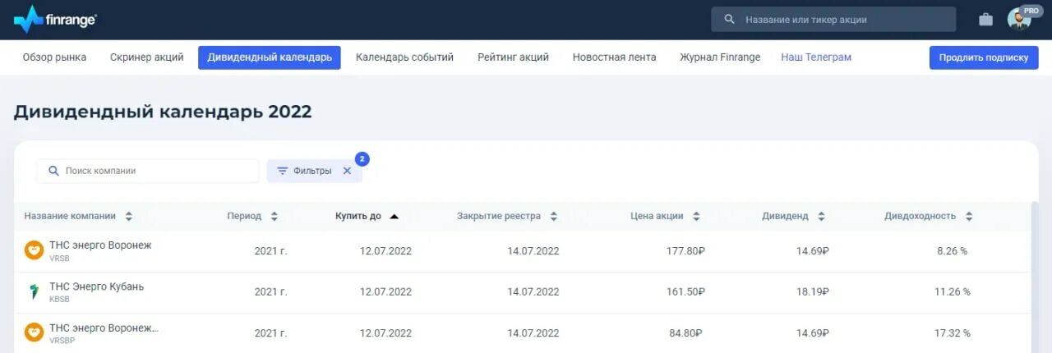1052x353 pixels.
Task: Focus the stock name or ticker search field
Action: pos(833,20)
